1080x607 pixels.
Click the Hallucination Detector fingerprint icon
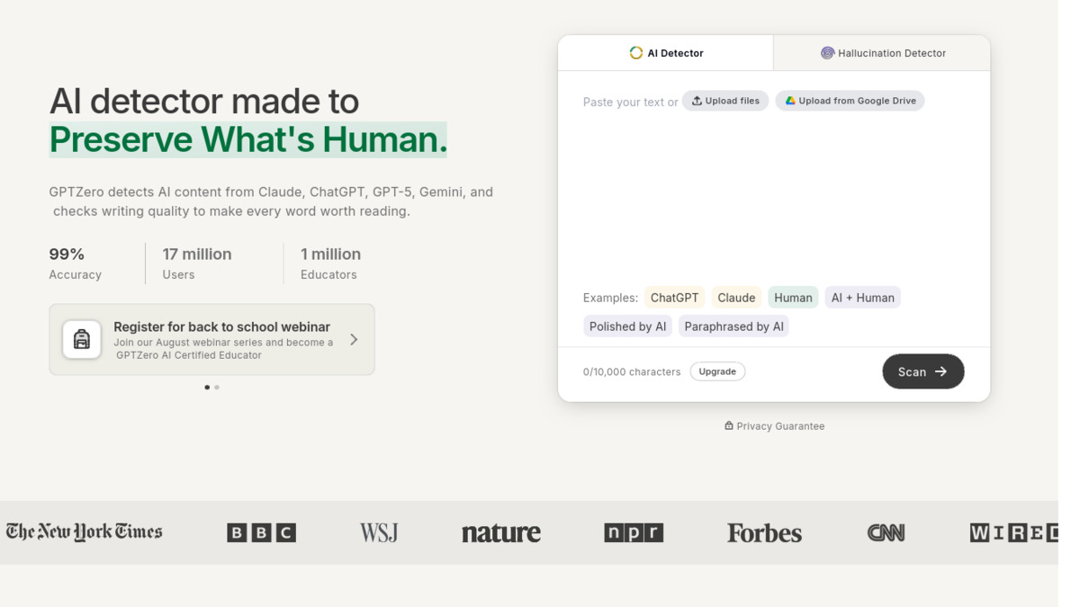coord(827,53)
